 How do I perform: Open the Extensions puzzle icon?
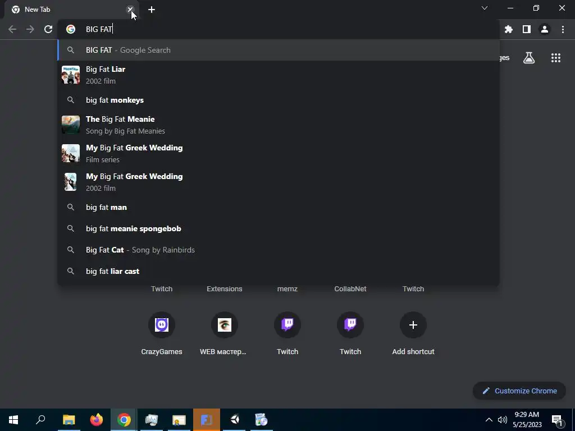509,29
